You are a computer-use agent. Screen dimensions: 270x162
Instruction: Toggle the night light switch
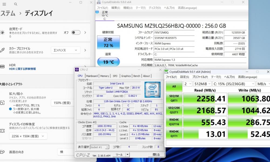(76, 33)
